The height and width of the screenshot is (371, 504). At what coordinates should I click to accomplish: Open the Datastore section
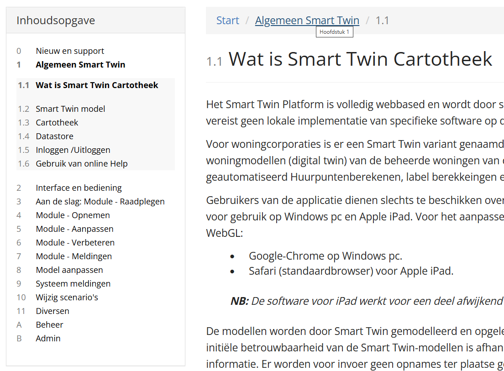[54, 136]
